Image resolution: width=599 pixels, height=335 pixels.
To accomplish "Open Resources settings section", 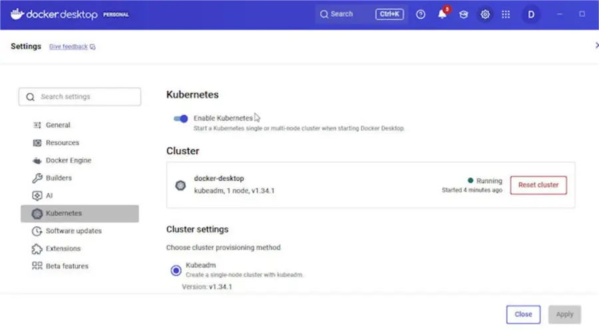I will pos(80,143).
